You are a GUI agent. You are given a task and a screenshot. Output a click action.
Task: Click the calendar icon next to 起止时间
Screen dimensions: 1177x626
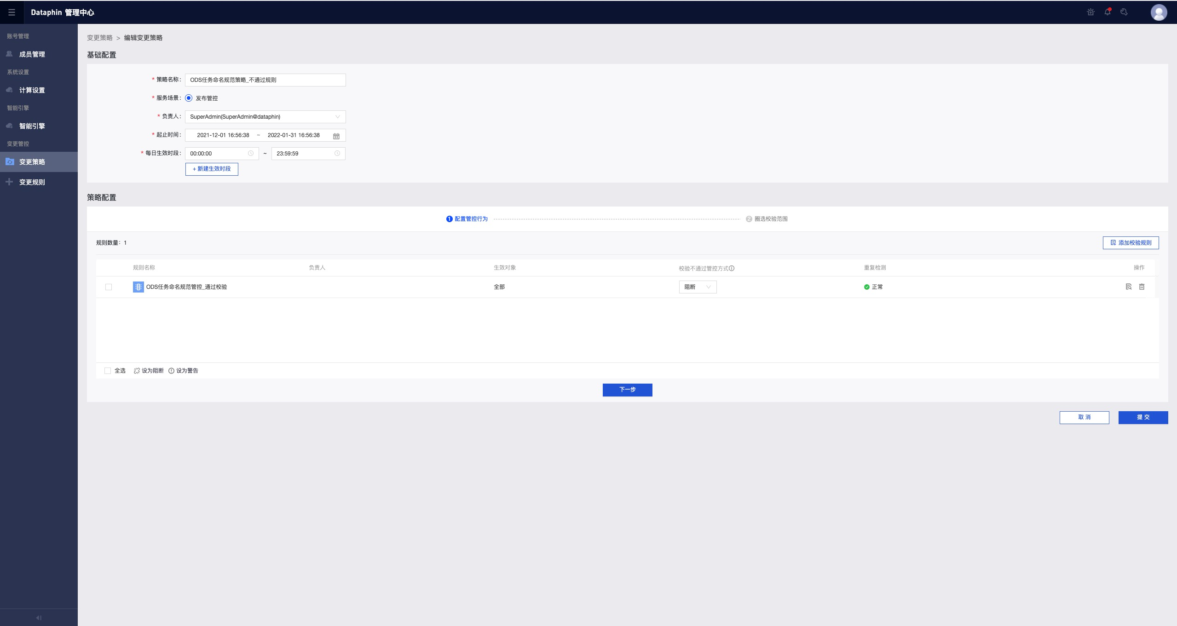click(x=336, y=135)
